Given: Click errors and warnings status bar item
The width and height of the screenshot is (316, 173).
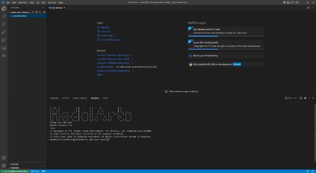Looking at the screenshot, I should click(35, 171).
